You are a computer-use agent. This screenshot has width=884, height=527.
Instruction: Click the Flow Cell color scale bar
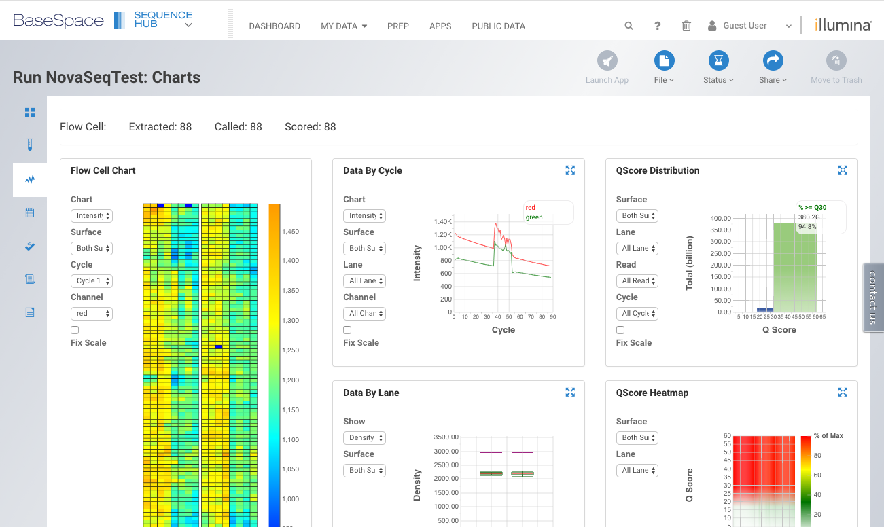pos(275,365)
